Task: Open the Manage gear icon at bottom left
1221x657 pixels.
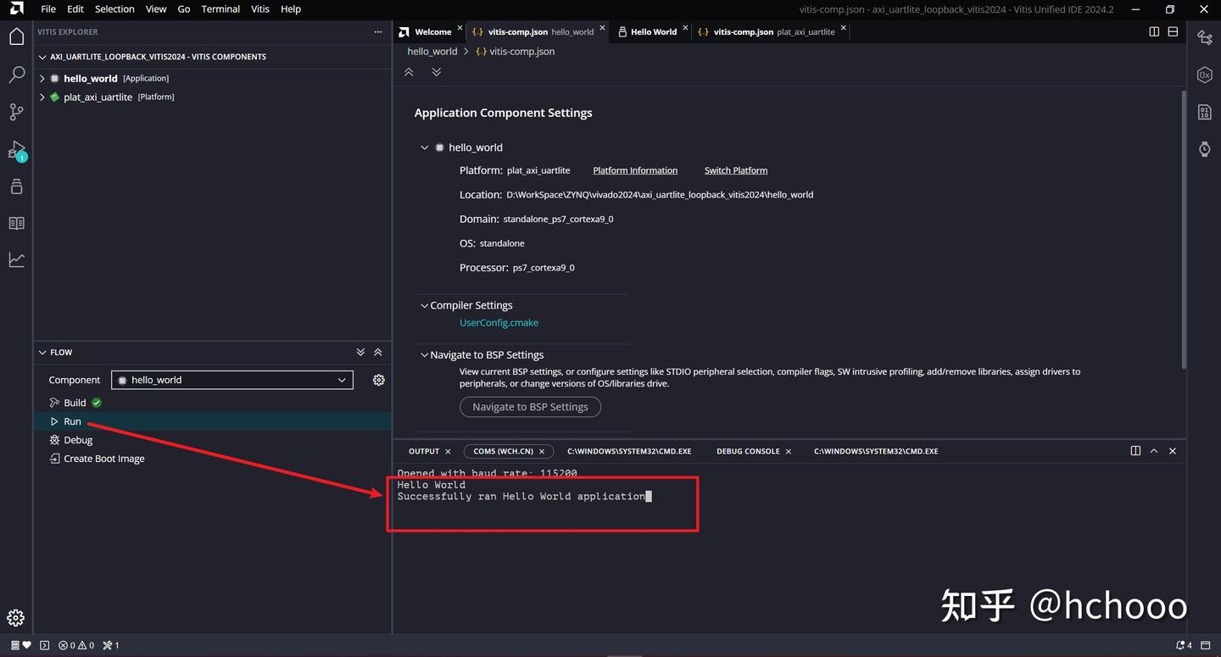Action: pos(16,618)
